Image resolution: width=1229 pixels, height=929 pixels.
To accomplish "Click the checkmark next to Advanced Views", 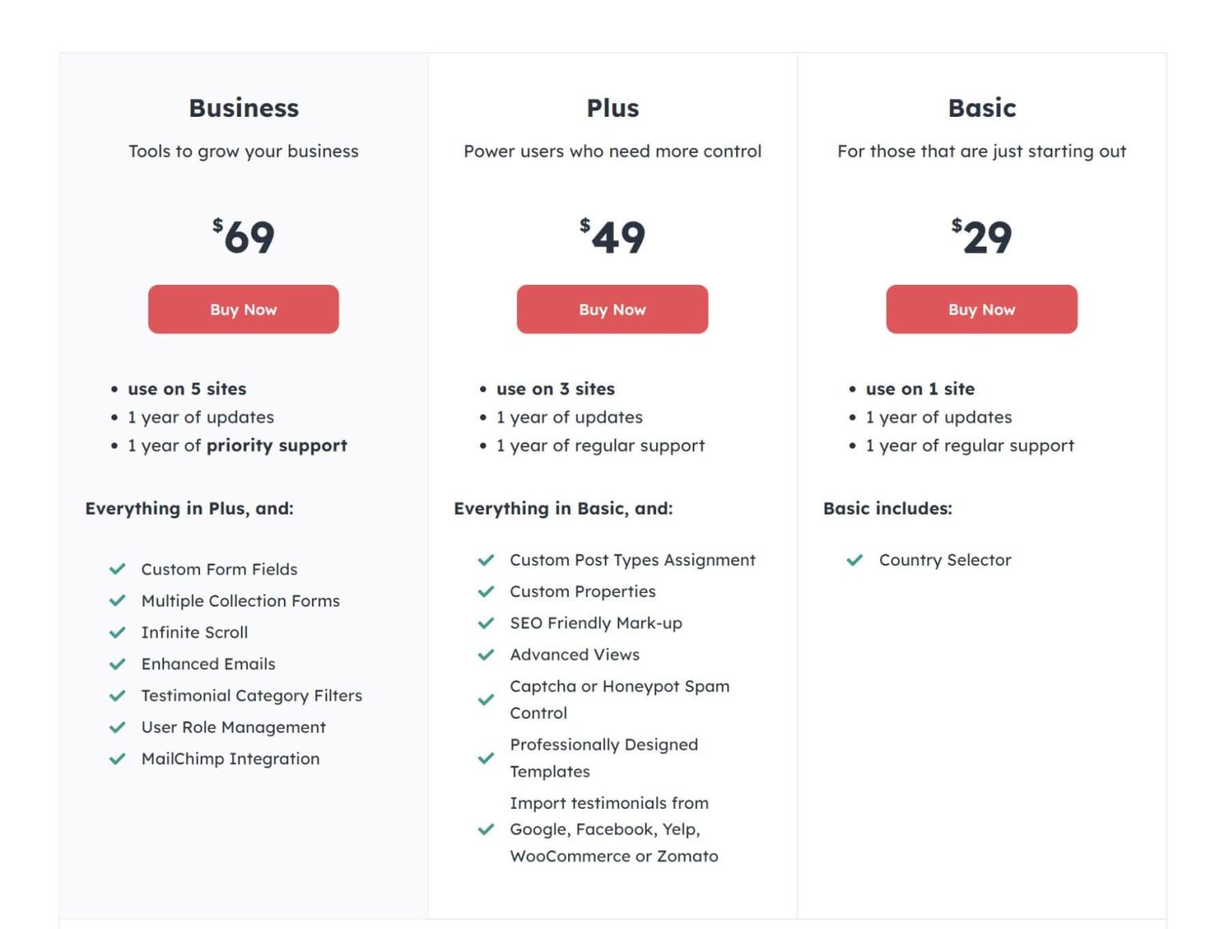I will (486, 655).
